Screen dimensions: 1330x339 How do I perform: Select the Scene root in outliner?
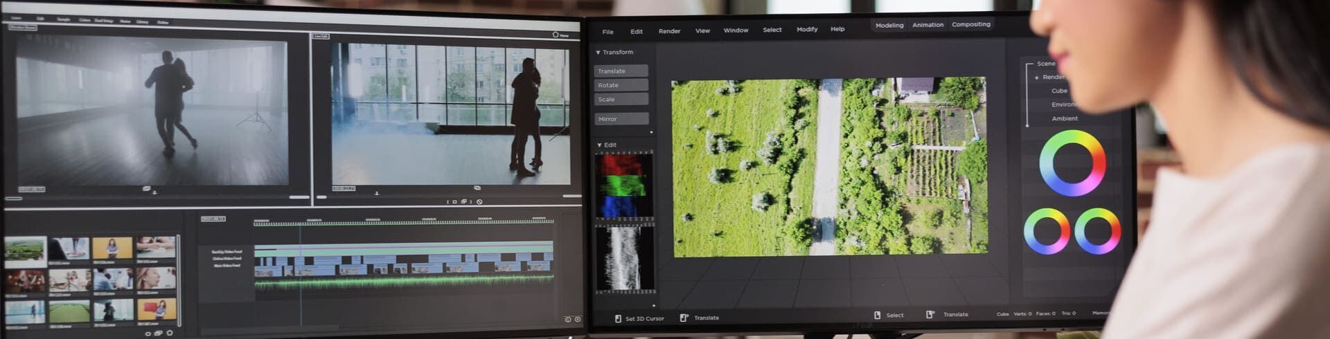[1046, 64]
